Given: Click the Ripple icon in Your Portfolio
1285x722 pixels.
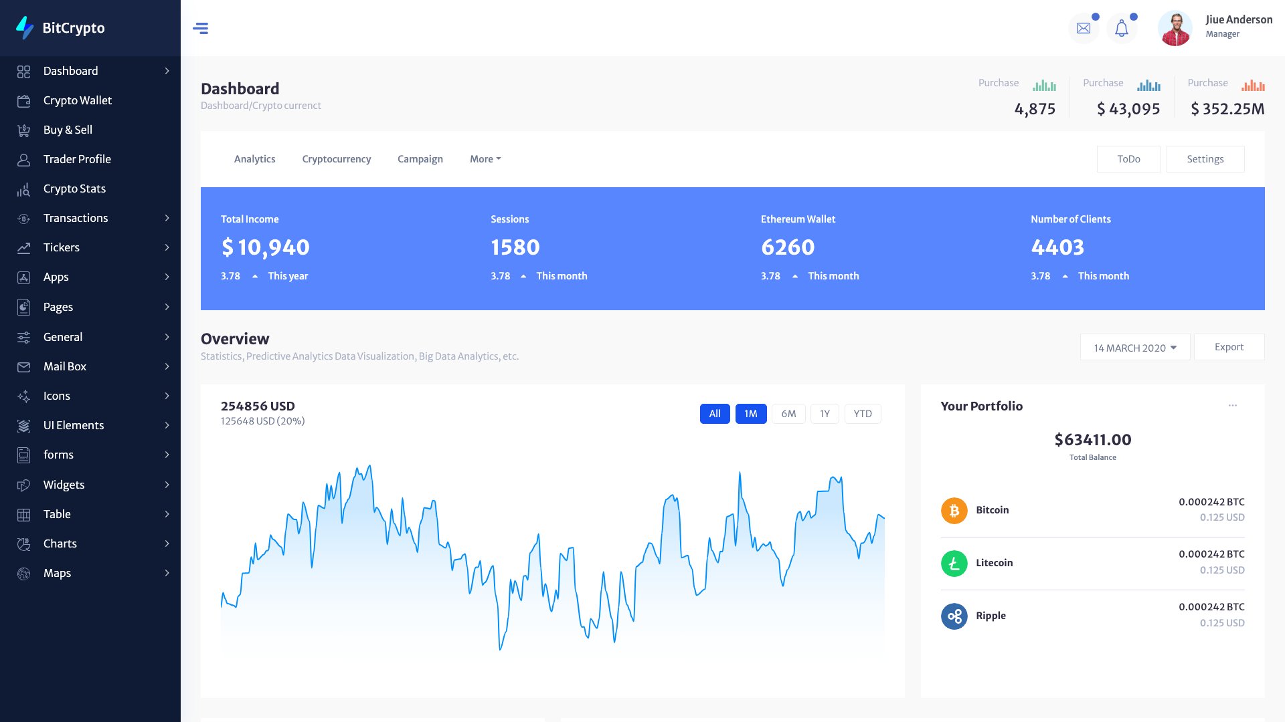Looking at the screenshot, I should tap(954, 616).
